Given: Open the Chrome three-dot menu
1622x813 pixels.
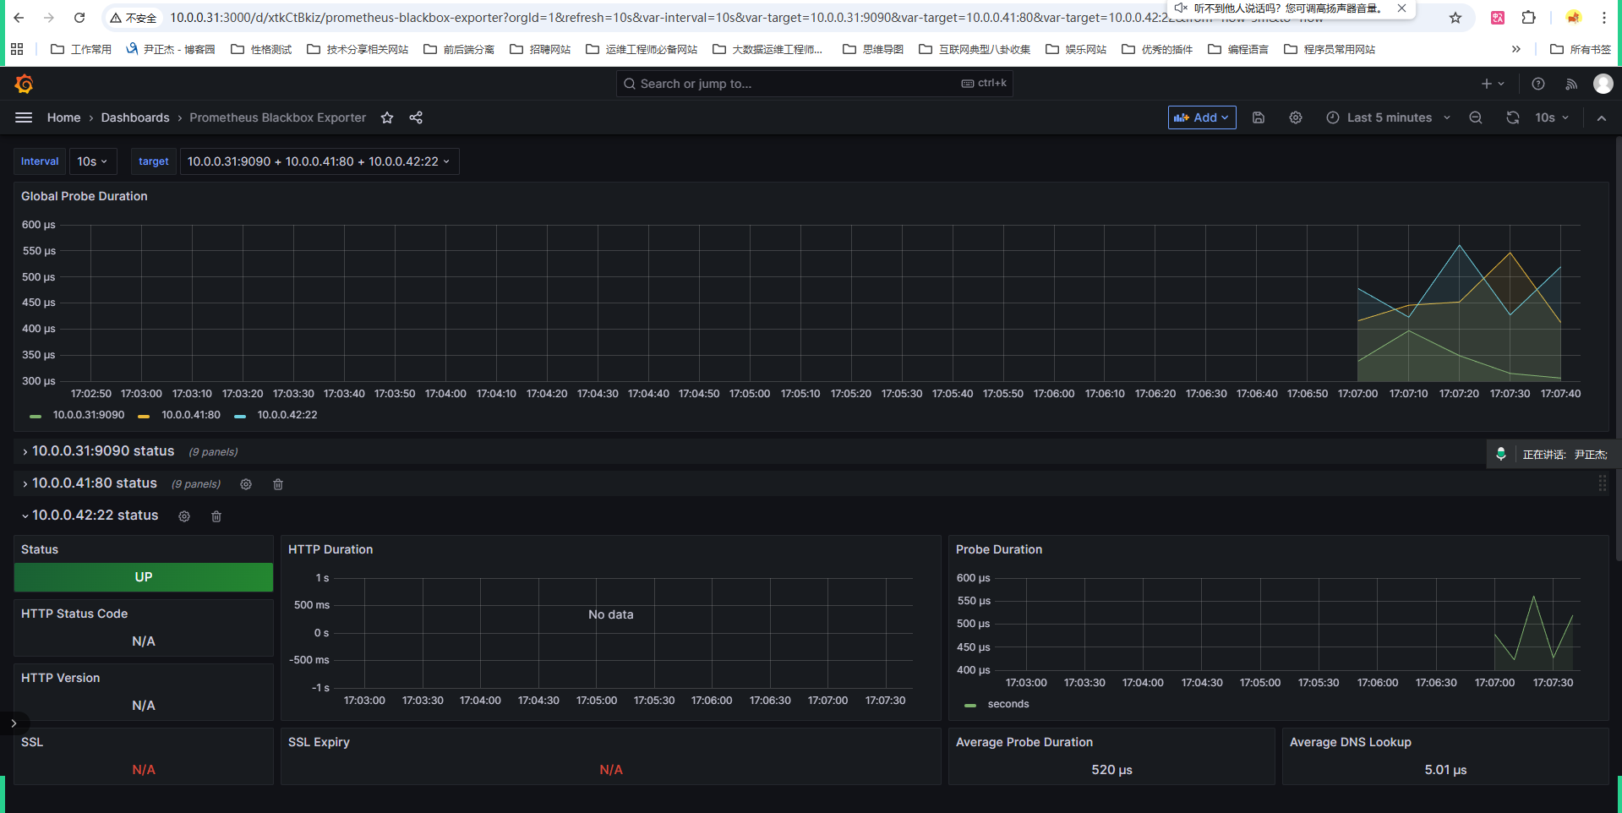Looking at the screenshot, I should (1604, 18).
